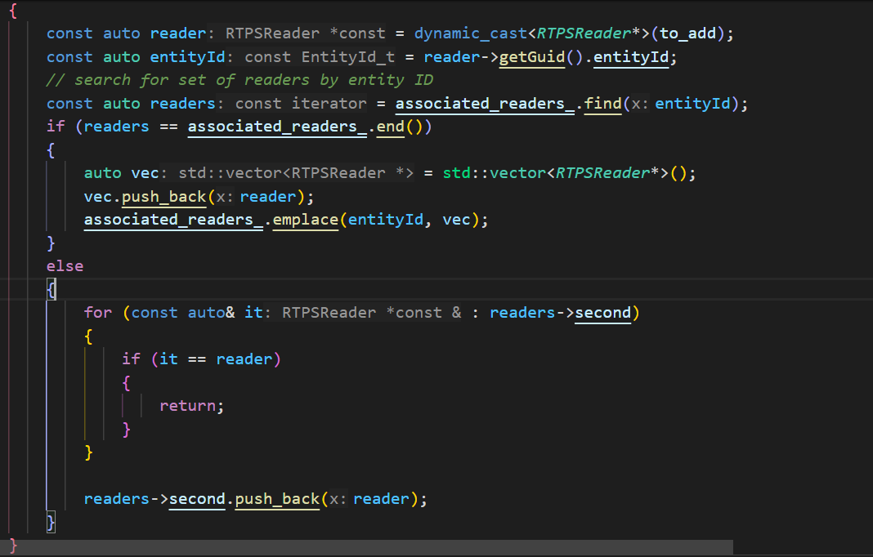Click the opening brace after else

[51, 289]
